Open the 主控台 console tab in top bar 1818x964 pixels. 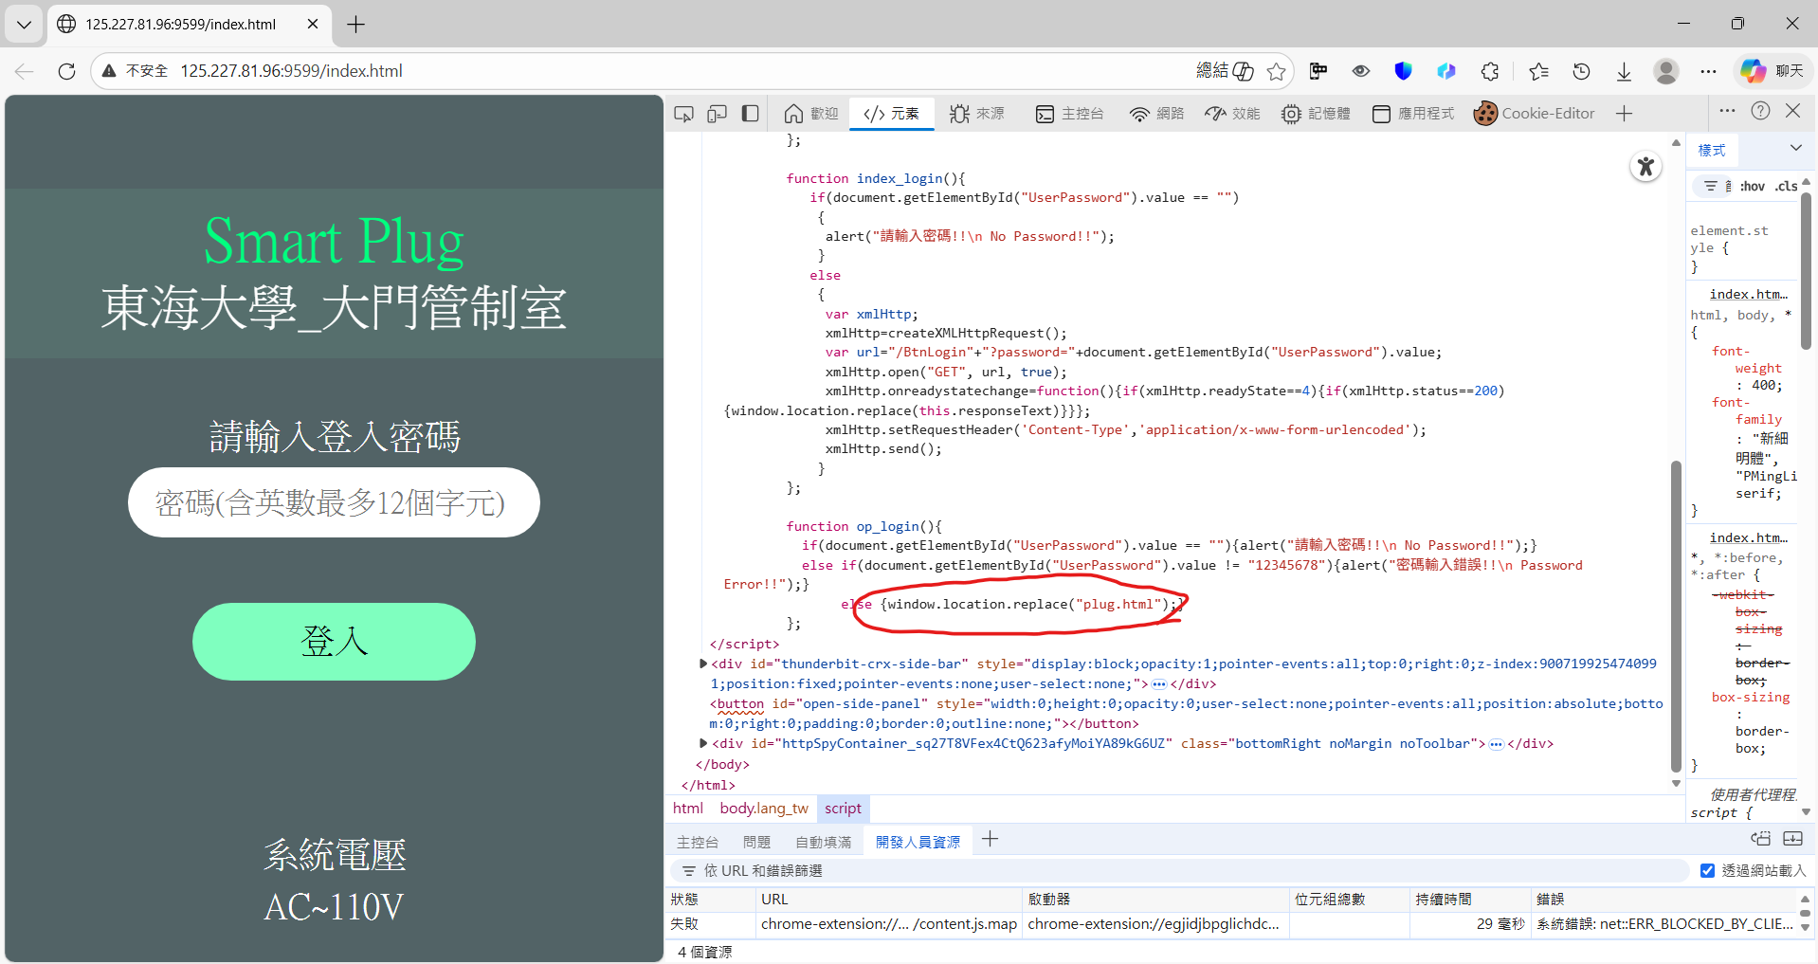[x=1069, y=114]
